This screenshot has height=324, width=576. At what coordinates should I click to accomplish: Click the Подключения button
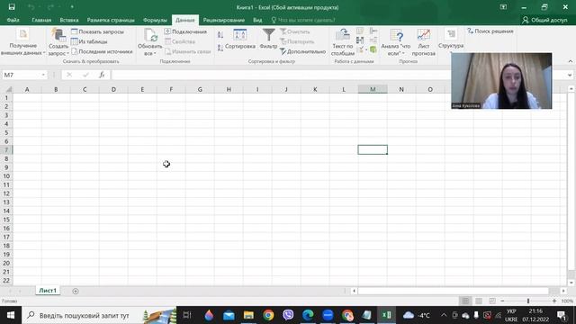coord(186,32)
